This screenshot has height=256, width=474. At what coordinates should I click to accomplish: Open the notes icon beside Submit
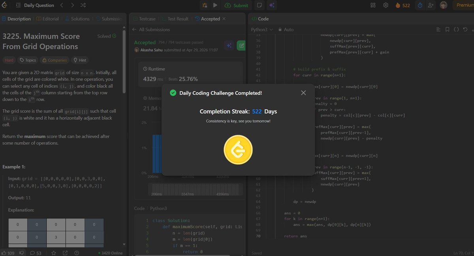tap(260, 5)
